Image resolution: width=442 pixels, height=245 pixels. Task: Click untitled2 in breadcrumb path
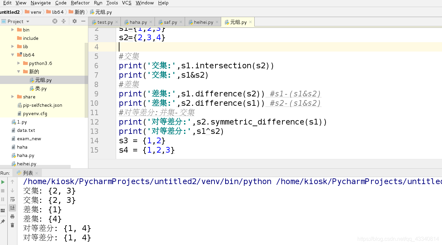[x=10, y=12]
